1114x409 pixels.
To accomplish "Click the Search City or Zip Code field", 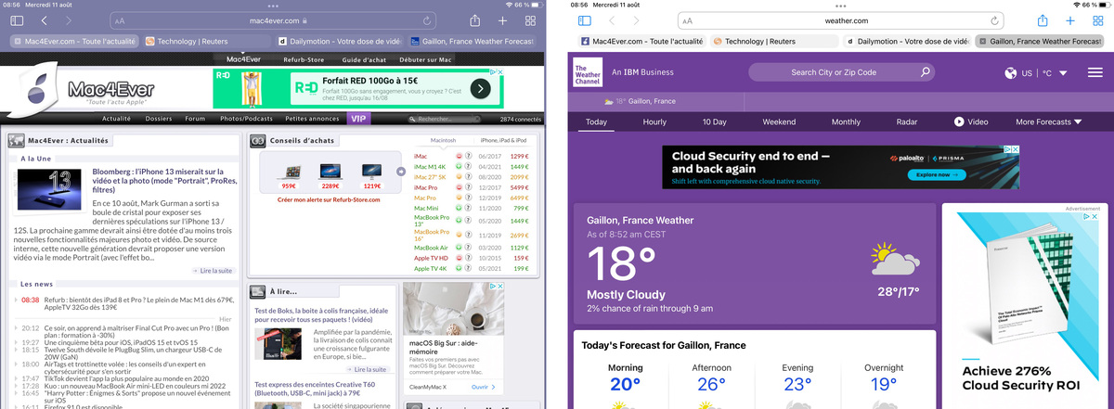I will click(x=842, y=72).
